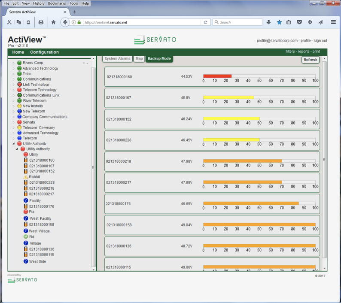Click the question mark icon for Facility
Screen dimensions: 341x303
26,200
